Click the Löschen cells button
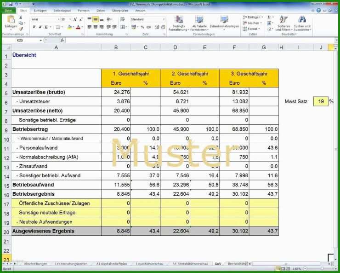The image size is (340, 273). pos(252,23)
